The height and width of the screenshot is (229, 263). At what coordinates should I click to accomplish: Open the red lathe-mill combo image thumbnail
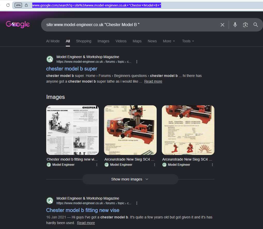[130, 130]
